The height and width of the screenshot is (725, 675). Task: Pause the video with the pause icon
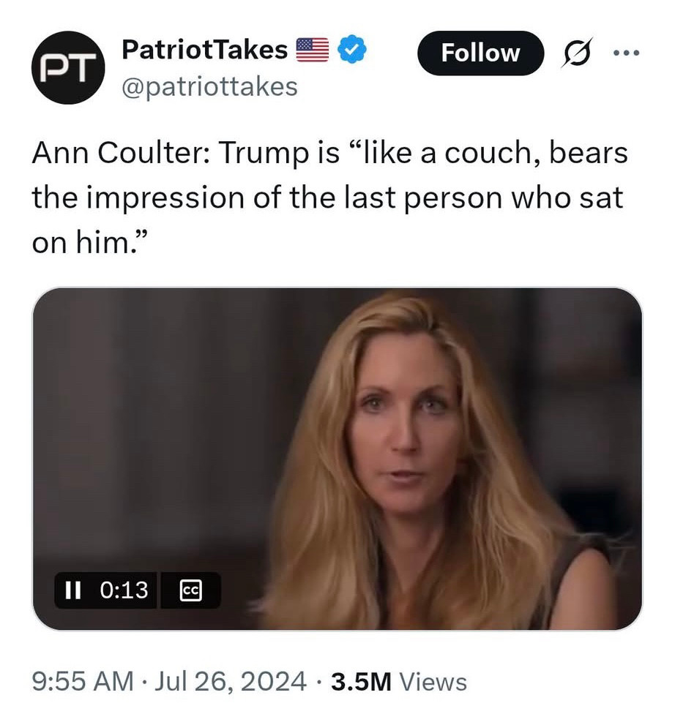pos(73,590)
